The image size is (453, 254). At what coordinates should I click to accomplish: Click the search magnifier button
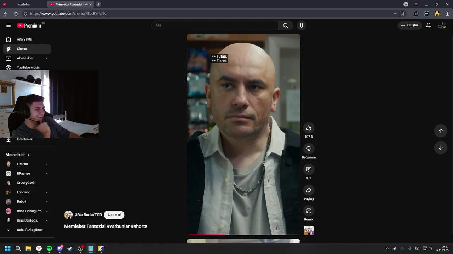[x=285, y=25]
